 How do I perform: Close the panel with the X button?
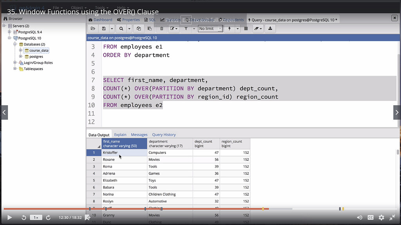pyautogui.click(x=395, y=18)
